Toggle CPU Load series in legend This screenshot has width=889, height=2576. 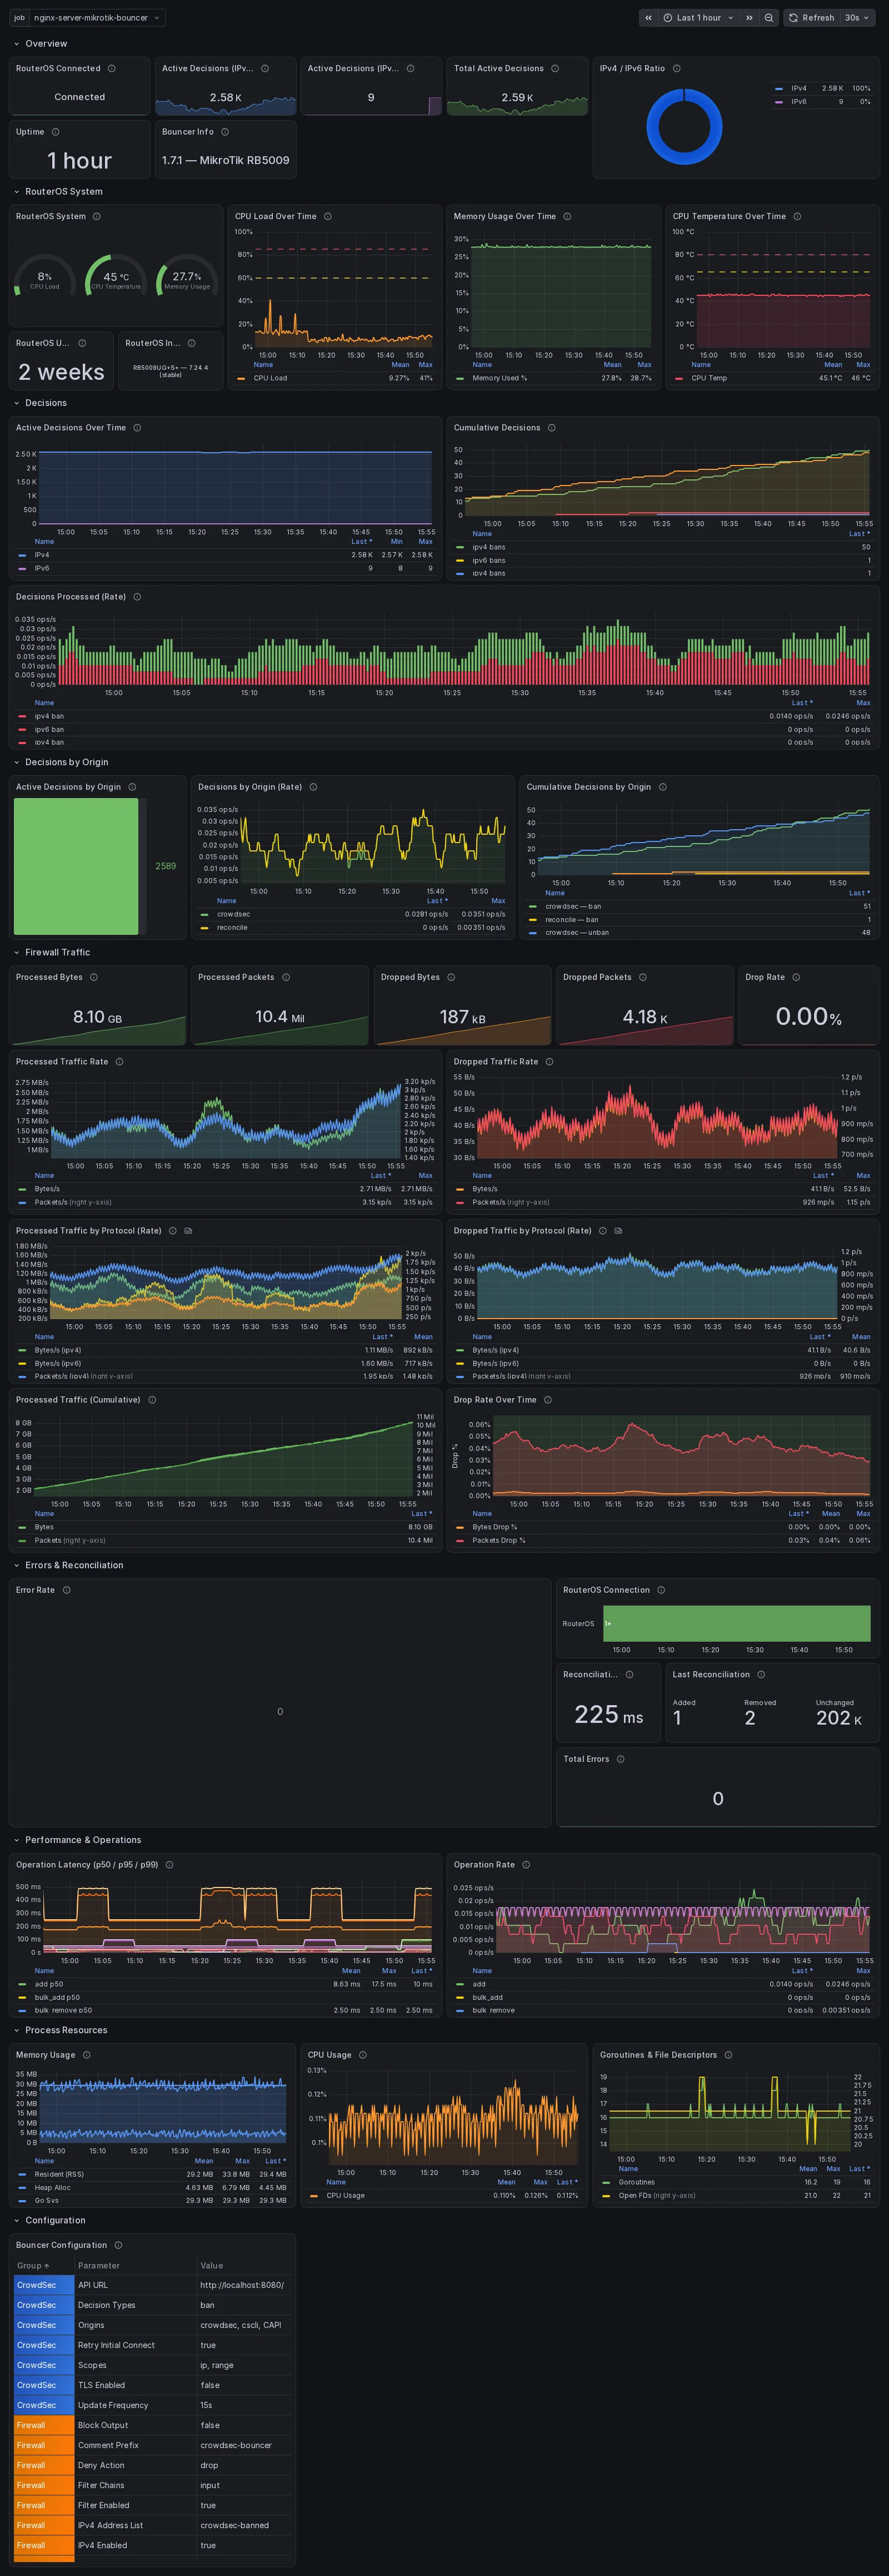[x=269, y=378]
